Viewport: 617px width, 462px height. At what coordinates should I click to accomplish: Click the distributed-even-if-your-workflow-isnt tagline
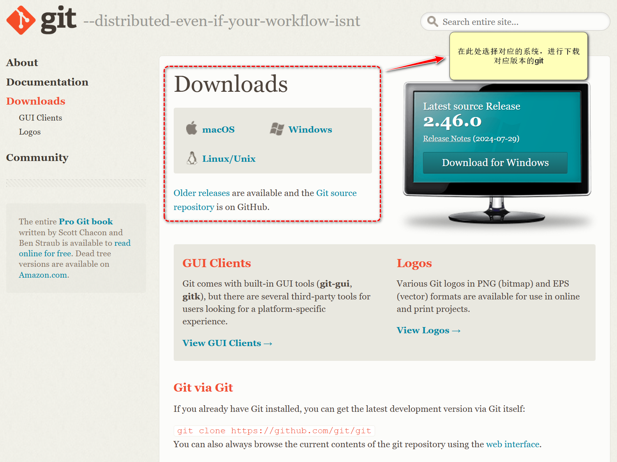222,21
